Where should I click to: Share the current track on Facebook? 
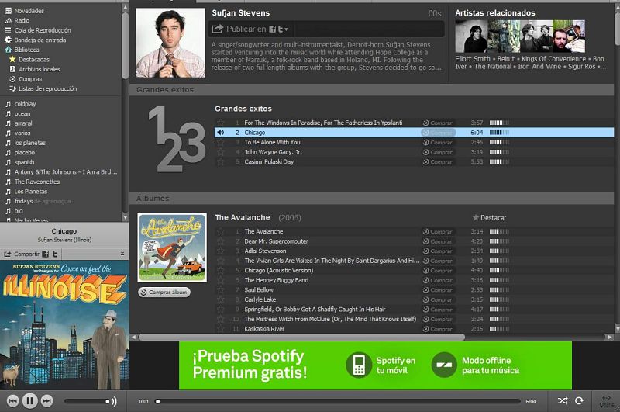pos(46,254)
